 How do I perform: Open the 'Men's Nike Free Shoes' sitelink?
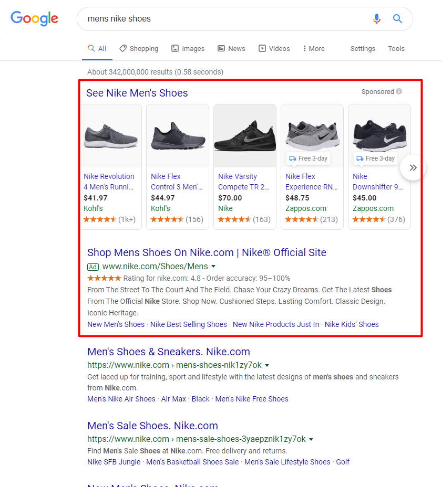(x=252, y=399)
